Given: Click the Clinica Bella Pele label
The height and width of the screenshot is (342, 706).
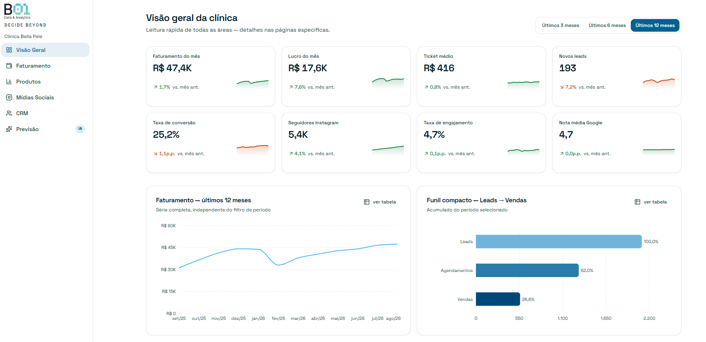Looking at the screenshot, I should coord(23,36).
